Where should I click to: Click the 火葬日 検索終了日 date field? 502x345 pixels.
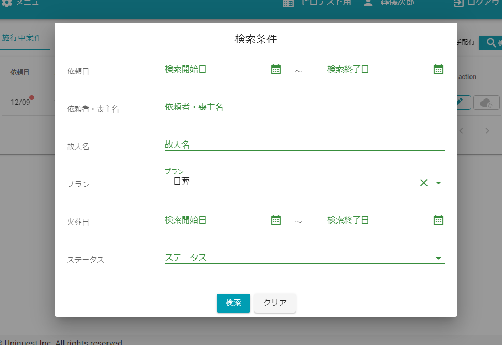click(x=378, y=220)
